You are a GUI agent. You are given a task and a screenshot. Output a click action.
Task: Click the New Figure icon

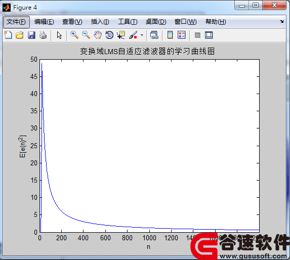tap(8, 35)
